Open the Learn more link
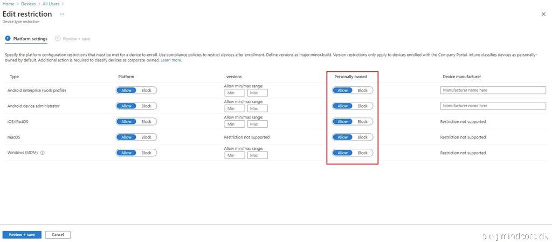The height and width of the screenshot is (242, 552). 171,60
